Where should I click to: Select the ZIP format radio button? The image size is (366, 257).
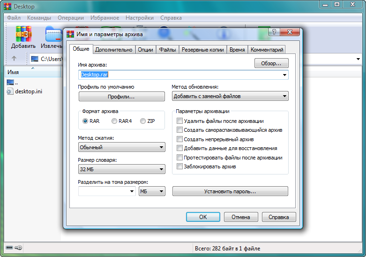click(143, 121)
